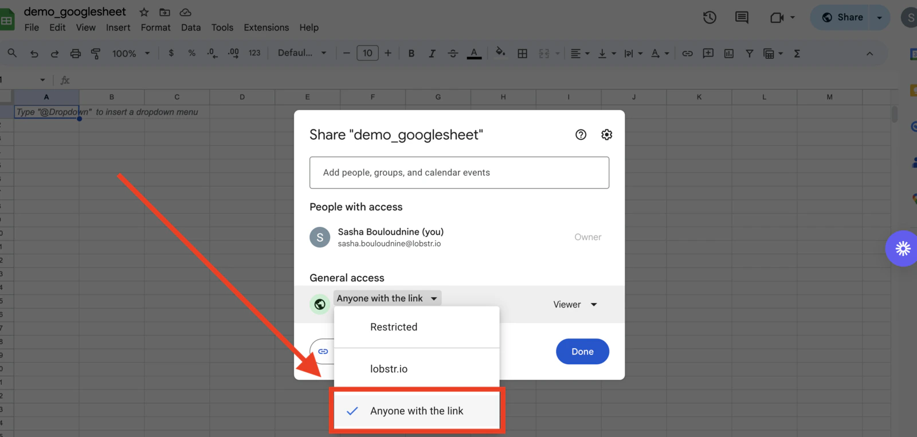The height and width of the screenshot is (437, 917).
Task: Open the Data menu
Action: coord(191,27)
